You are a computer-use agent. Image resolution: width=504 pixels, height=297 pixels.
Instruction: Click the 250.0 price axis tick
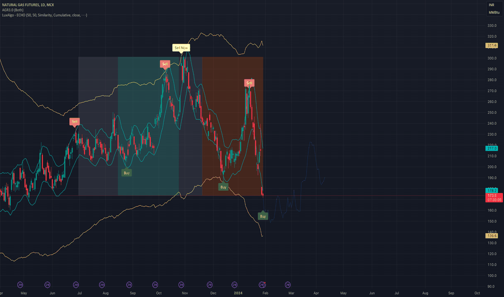point(492,113)
